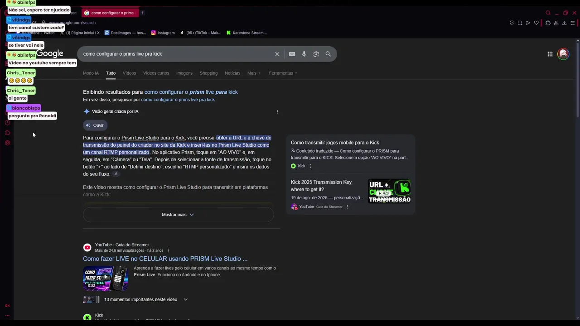
Task: Expand the Mais dropdown
Action: click(x=254, y=73)
